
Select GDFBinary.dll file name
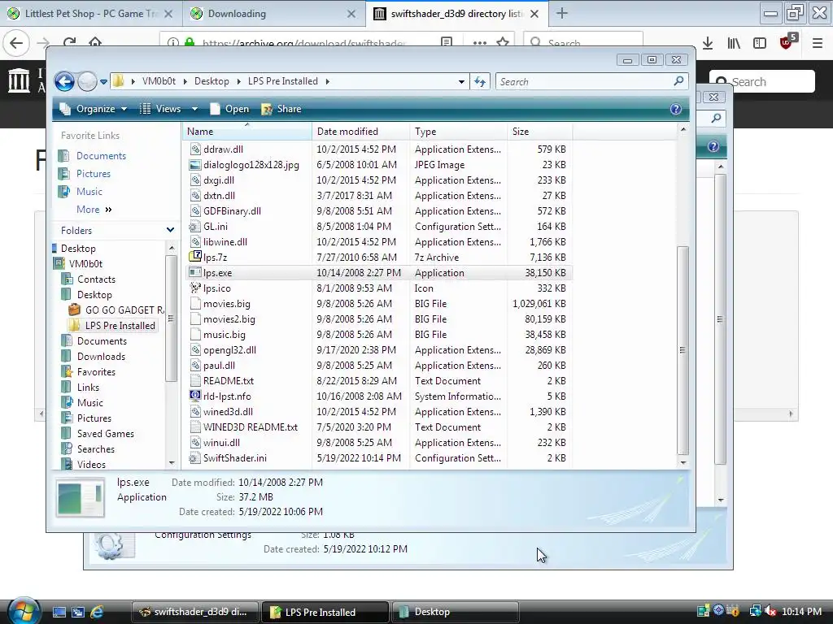click(x=232, y=211)
